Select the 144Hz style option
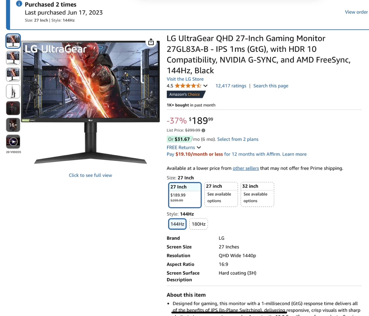The image size is (369, 316). 177,224
